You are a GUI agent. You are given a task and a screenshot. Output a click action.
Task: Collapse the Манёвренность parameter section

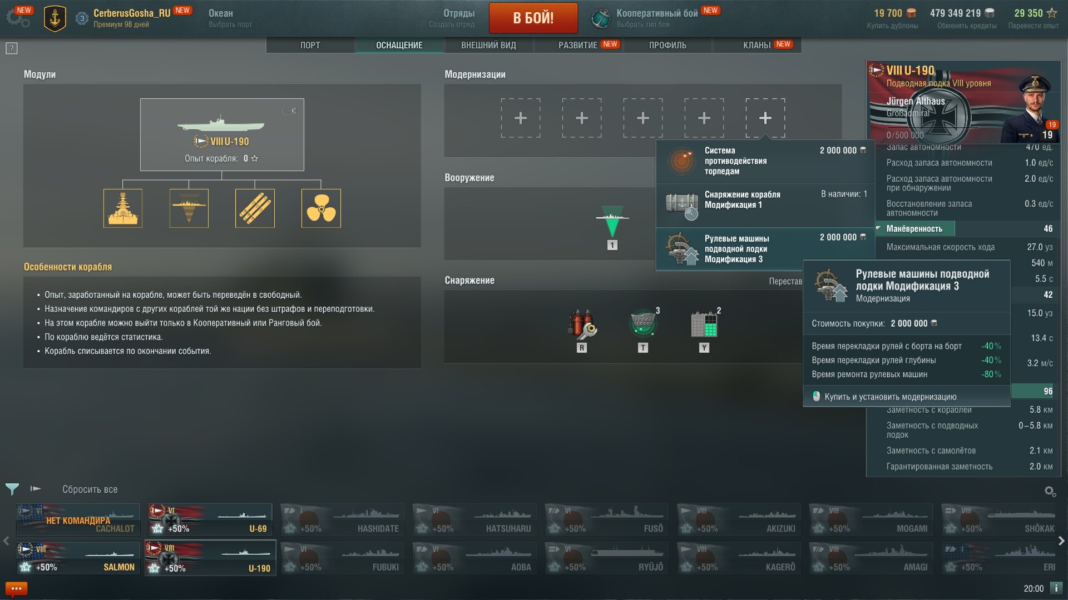pyautogui.click(x=915, y=228)
